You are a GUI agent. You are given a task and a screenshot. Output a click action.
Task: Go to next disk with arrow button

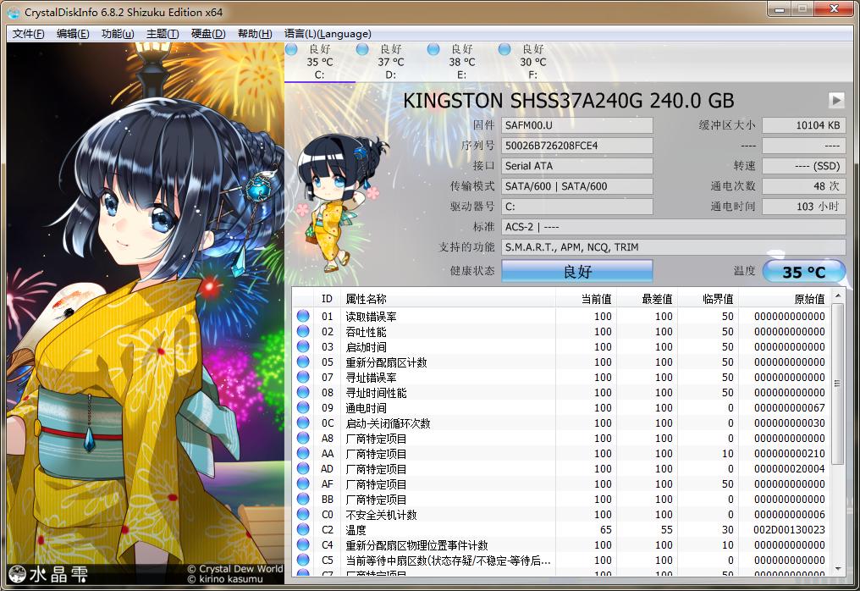(836, 100)
